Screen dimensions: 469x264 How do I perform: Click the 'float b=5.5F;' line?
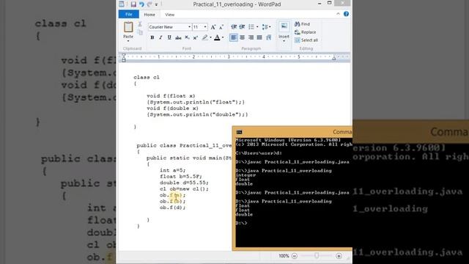tap(181, 176)
